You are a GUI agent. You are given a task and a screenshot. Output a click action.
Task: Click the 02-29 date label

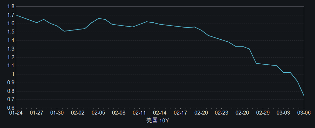coord(262,113)
